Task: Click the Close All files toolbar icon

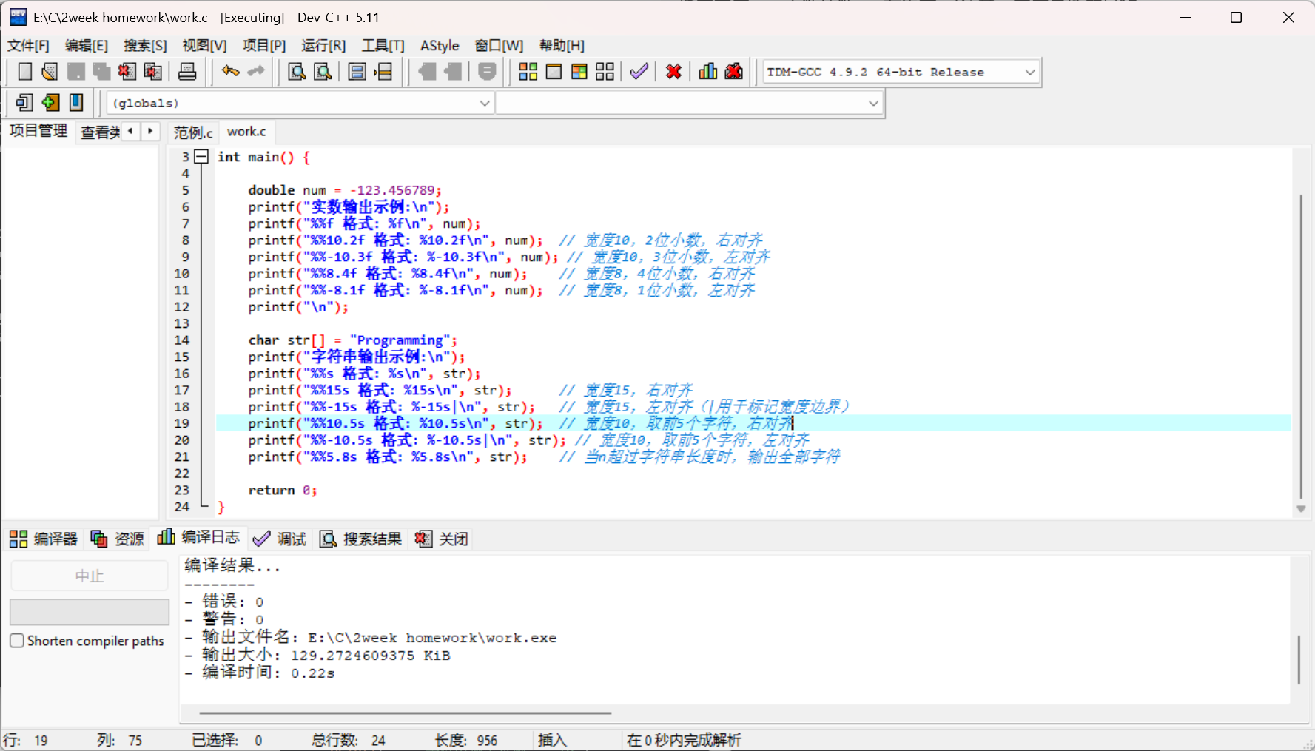Action: (153, 72)
